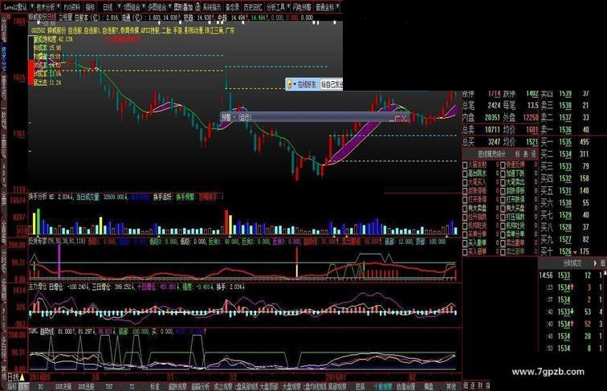Click the 换手分析 indicator label

(38, 197)
